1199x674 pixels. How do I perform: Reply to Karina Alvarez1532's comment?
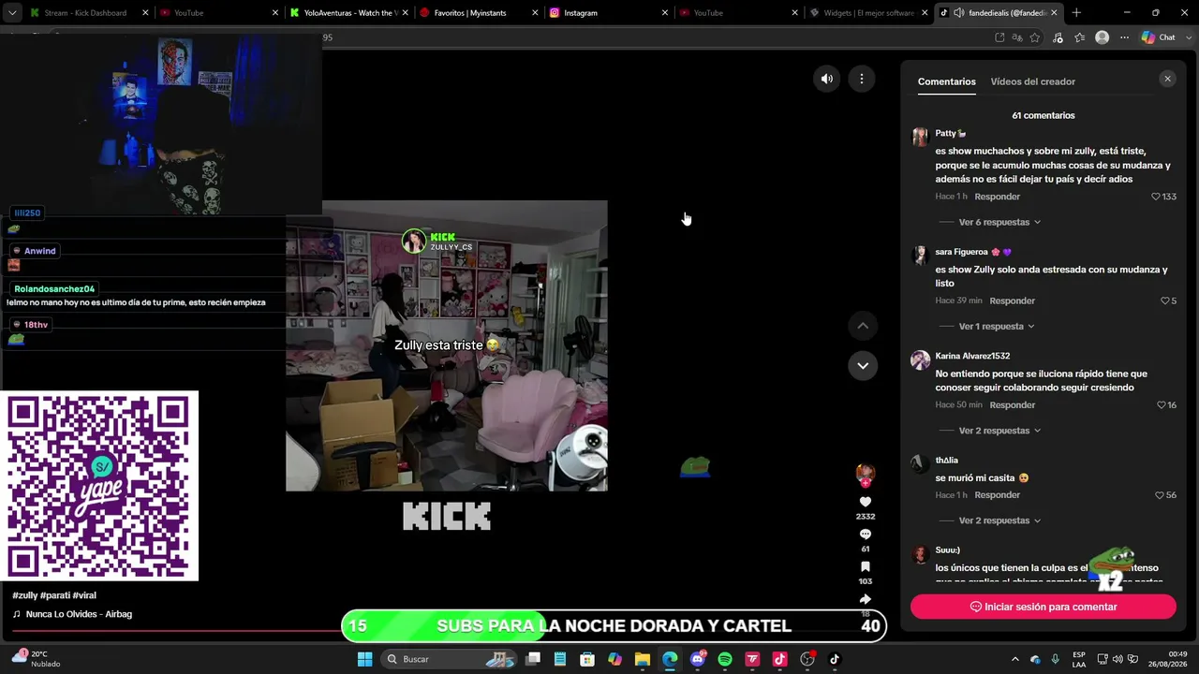click(1012, 405)
